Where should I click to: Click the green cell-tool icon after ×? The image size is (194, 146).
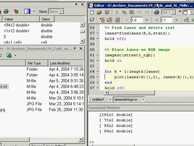pyautogui.click(x=186, y=20)
